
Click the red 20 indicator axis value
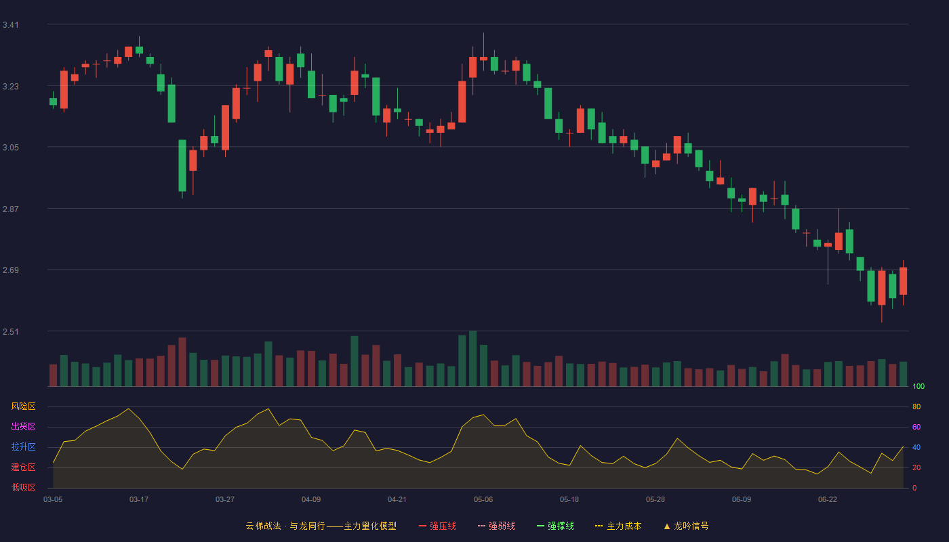coord(916,467)
